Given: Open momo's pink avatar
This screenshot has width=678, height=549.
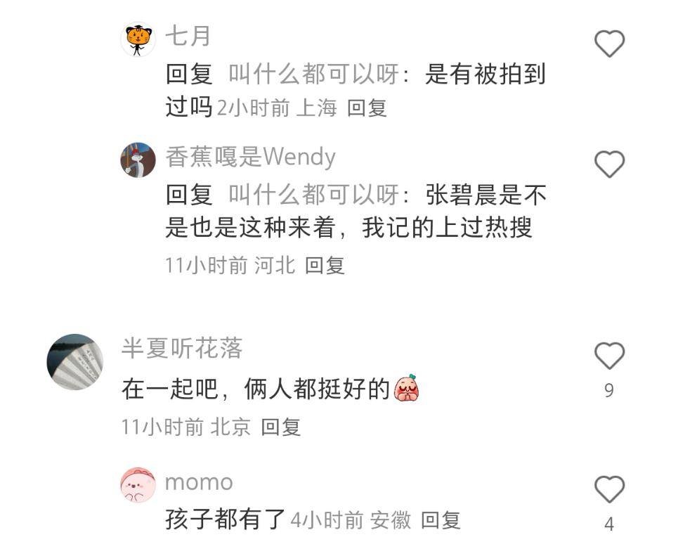Looking at the screenshot, I should [x=138, y=484].
